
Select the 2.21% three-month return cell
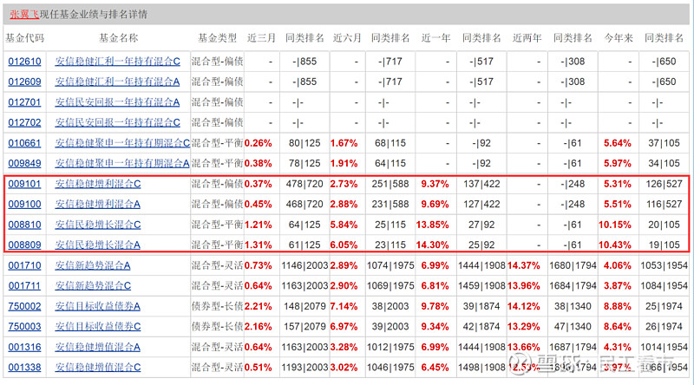(258, 306)
